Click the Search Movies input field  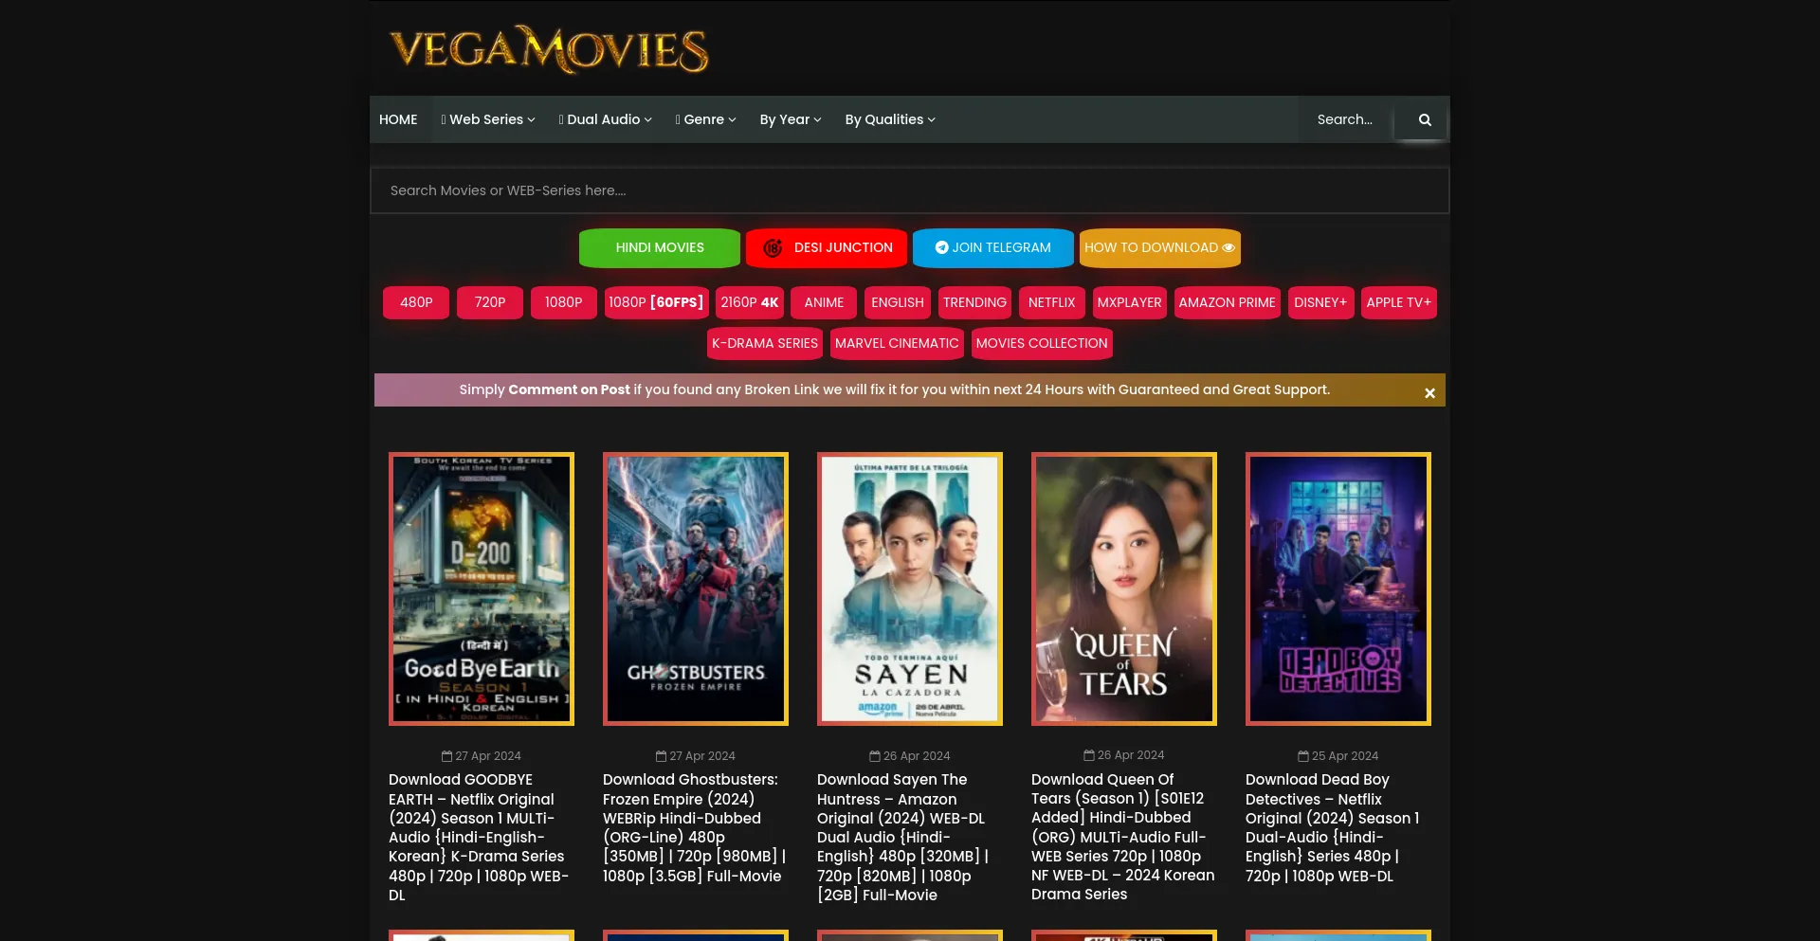click(909, 190)
